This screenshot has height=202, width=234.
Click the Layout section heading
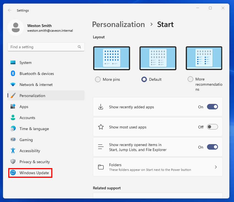99,37
